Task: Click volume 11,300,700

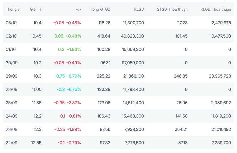Action: click(x=133, y=23)
